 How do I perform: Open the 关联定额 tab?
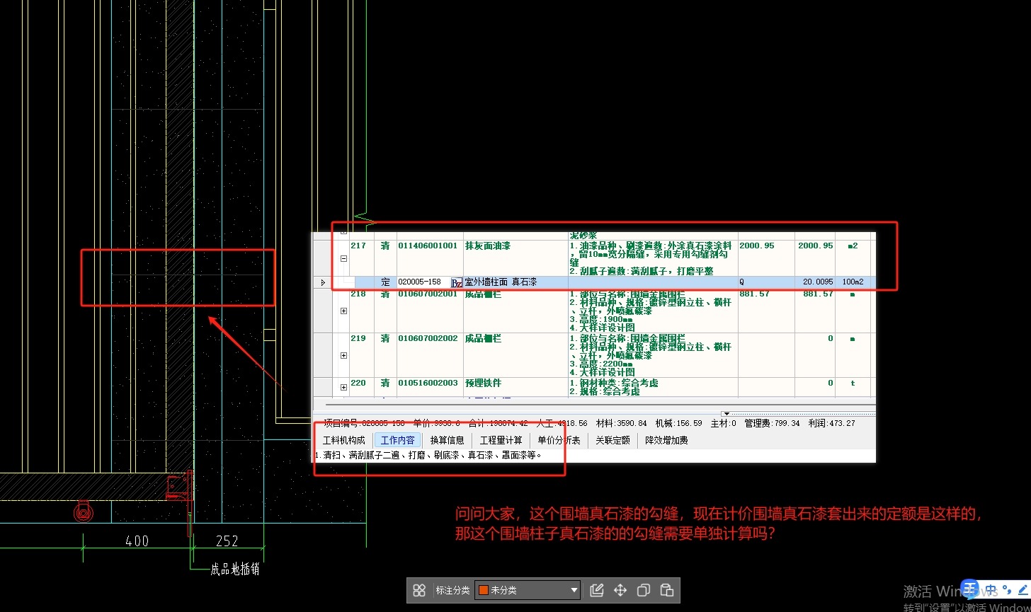(x=613, y=440)
